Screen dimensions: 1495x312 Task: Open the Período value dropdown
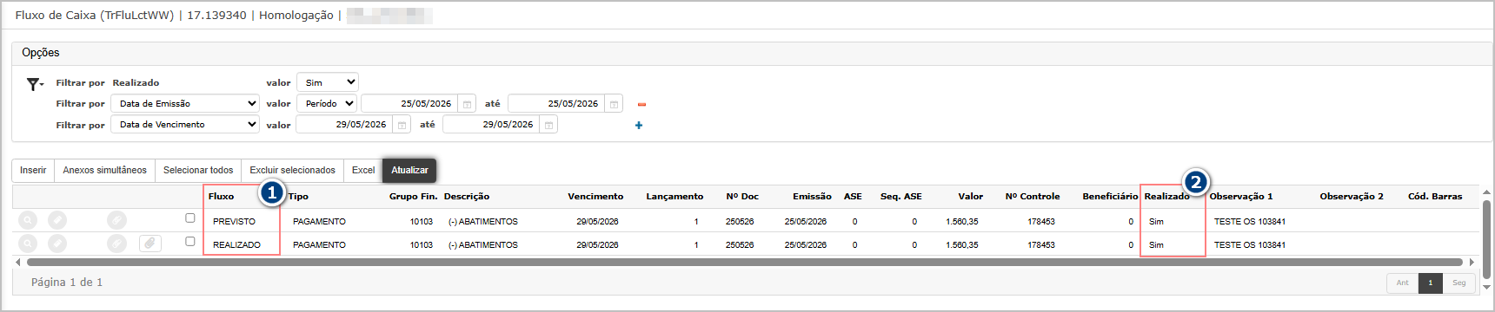327,103
